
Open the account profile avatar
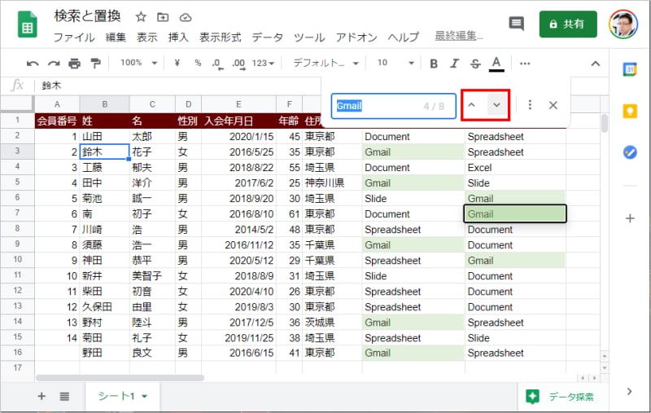[623, 24]
